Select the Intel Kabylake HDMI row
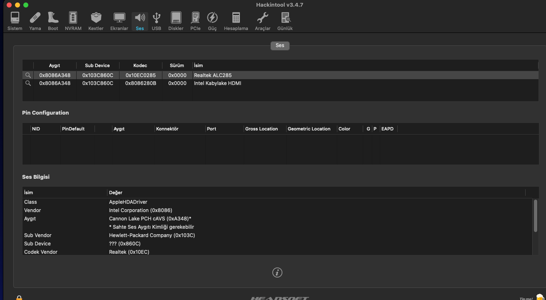 (x=217, y=83)
